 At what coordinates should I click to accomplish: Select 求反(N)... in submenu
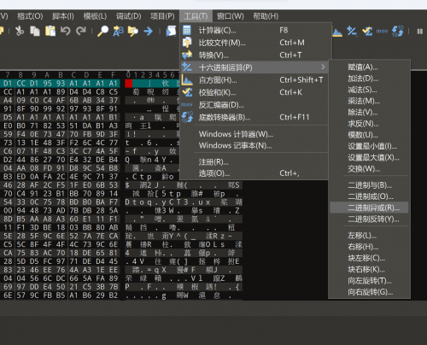(x=369, y=124)
